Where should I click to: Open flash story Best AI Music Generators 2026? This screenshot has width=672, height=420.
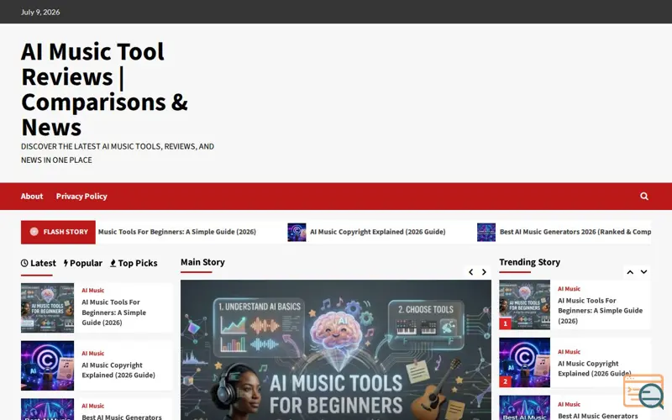tap(575, 232)
